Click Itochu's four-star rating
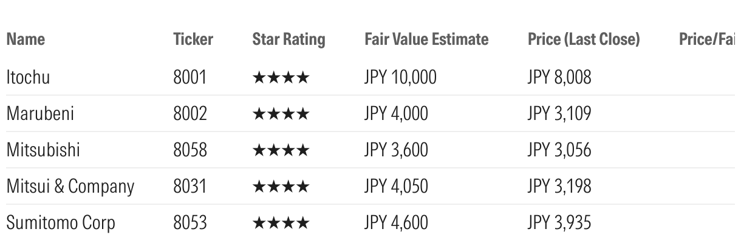 coord(281,78)
